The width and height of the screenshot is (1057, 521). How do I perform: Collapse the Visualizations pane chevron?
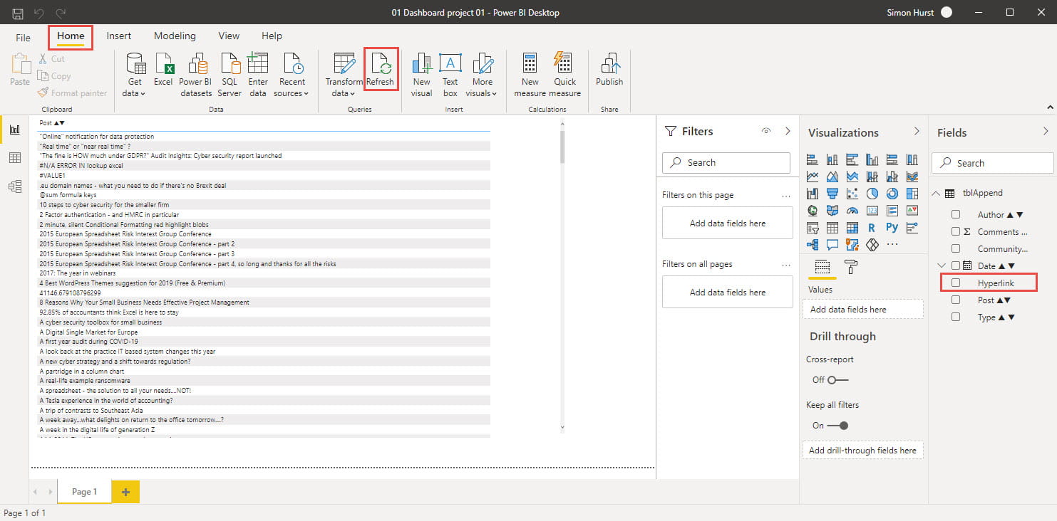(917, 132)
